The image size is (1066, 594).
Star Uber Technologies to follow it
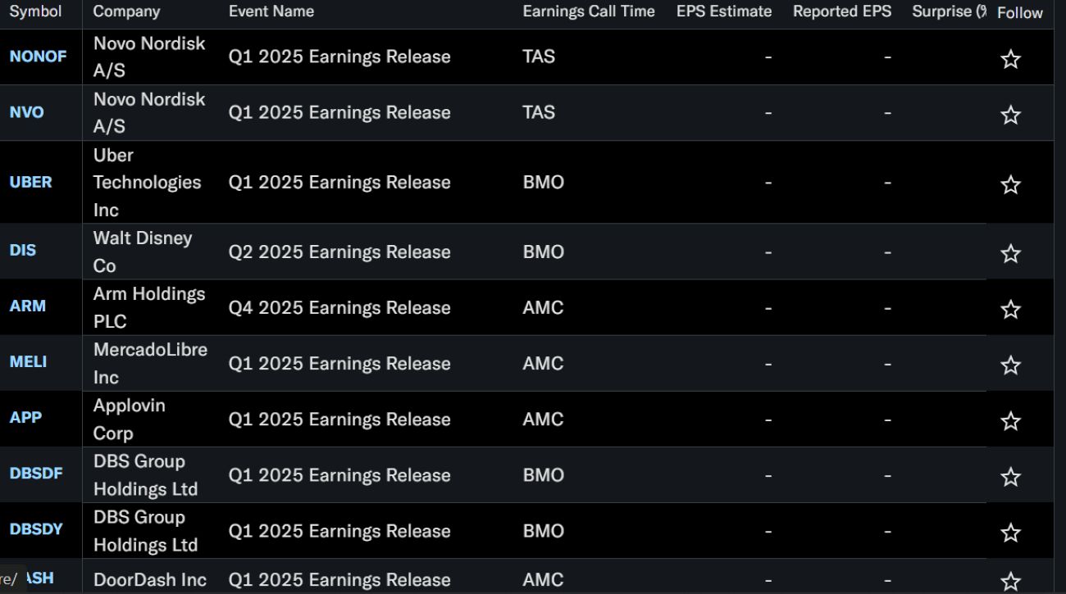1010,184
